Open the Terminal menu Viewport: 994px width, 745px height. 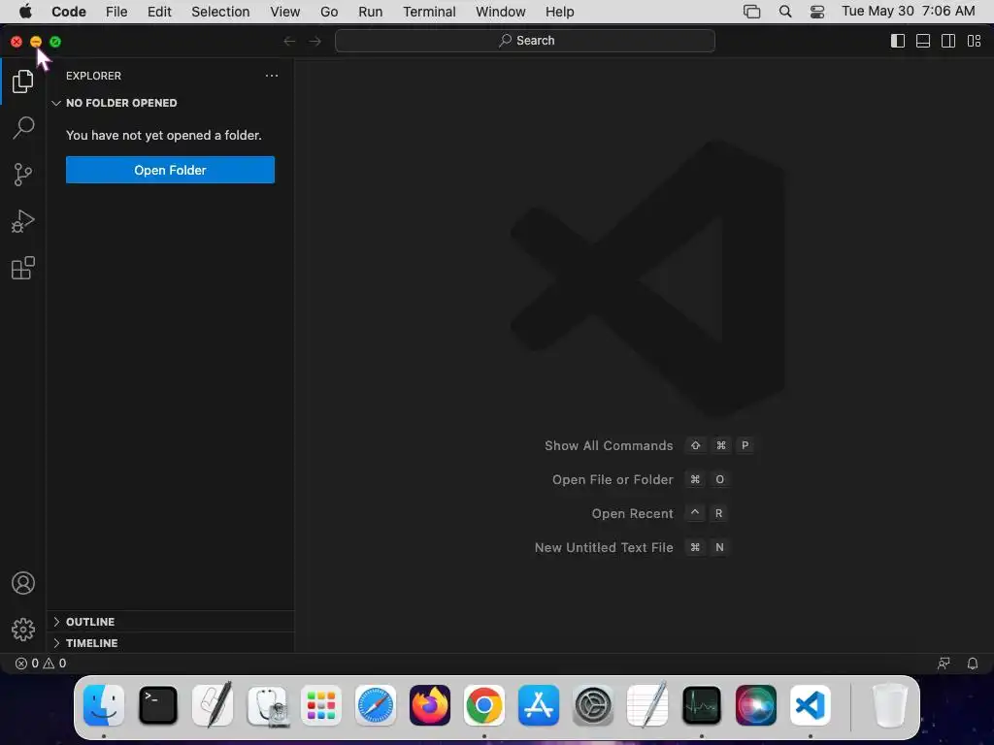point(429,12)
